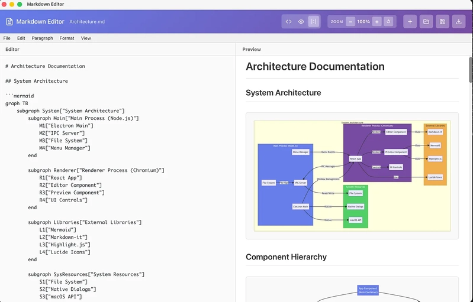Open the Format menu
This screenshot has width=473, height=302.
pyautogui.click(x=67, y=38)
